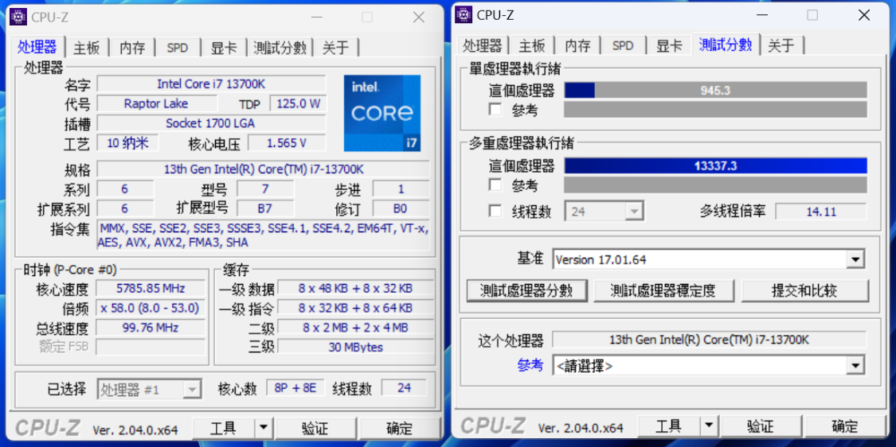896x447 pixels.
Task: Enable the multi-thread 參考 checkbox
Action: tap(495, 185)
